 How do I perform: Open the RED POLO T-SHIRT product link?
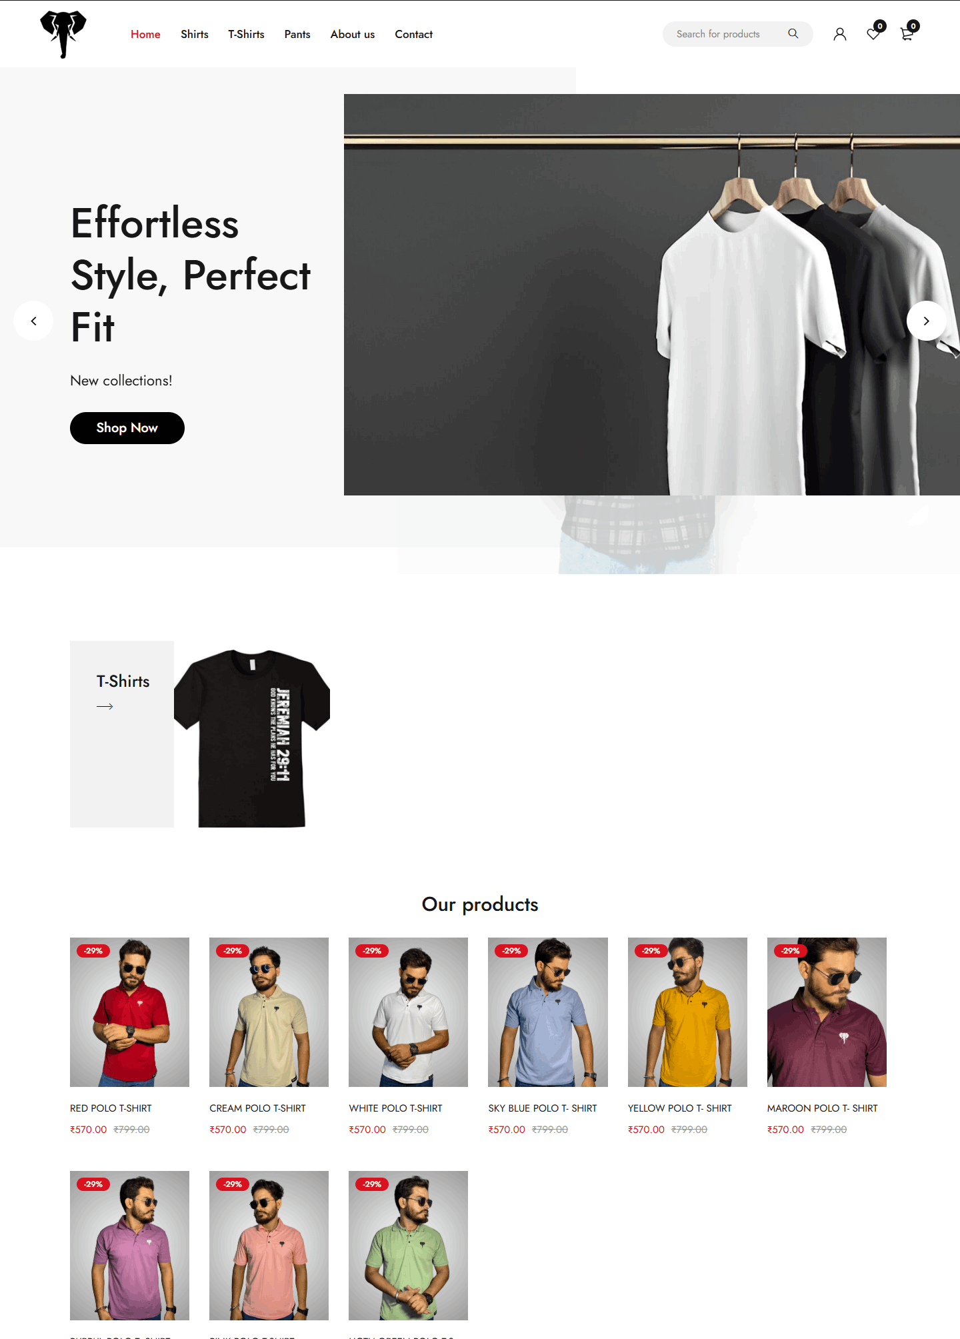(111, 1108)
